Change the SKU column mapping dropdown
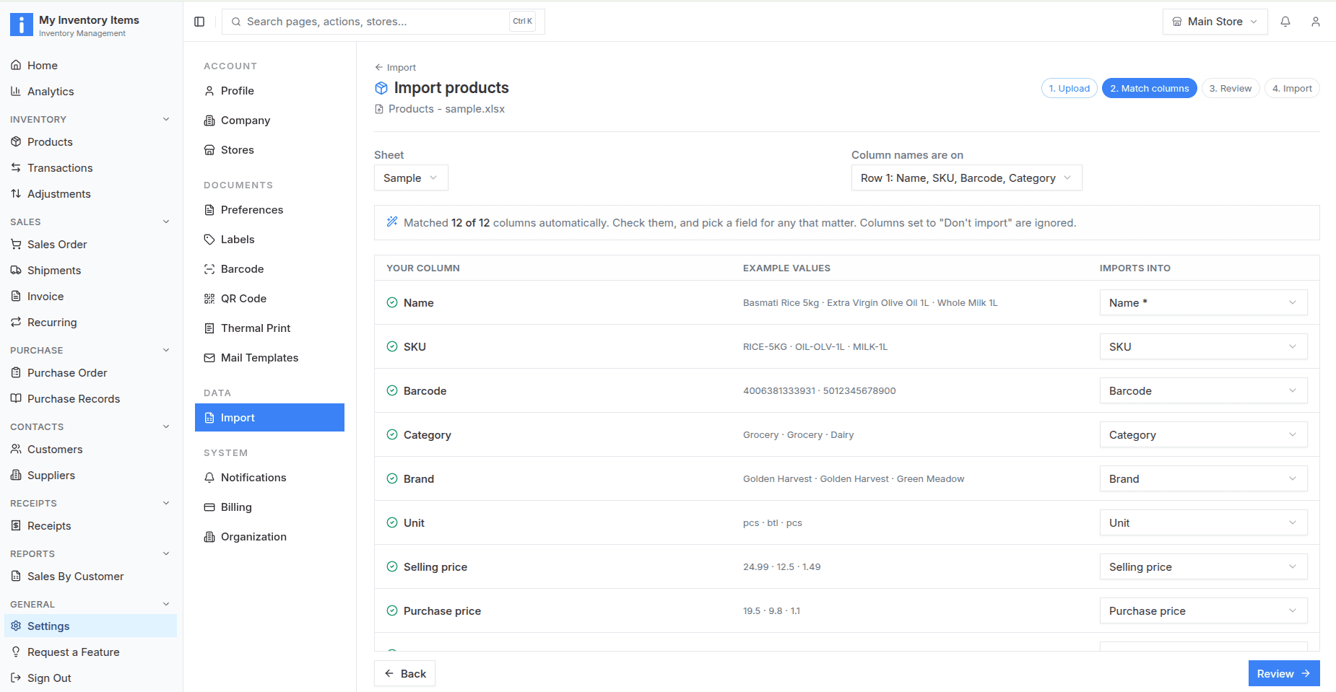Viewport: 1336px width, 692px height. click(x=1203, y=347)
